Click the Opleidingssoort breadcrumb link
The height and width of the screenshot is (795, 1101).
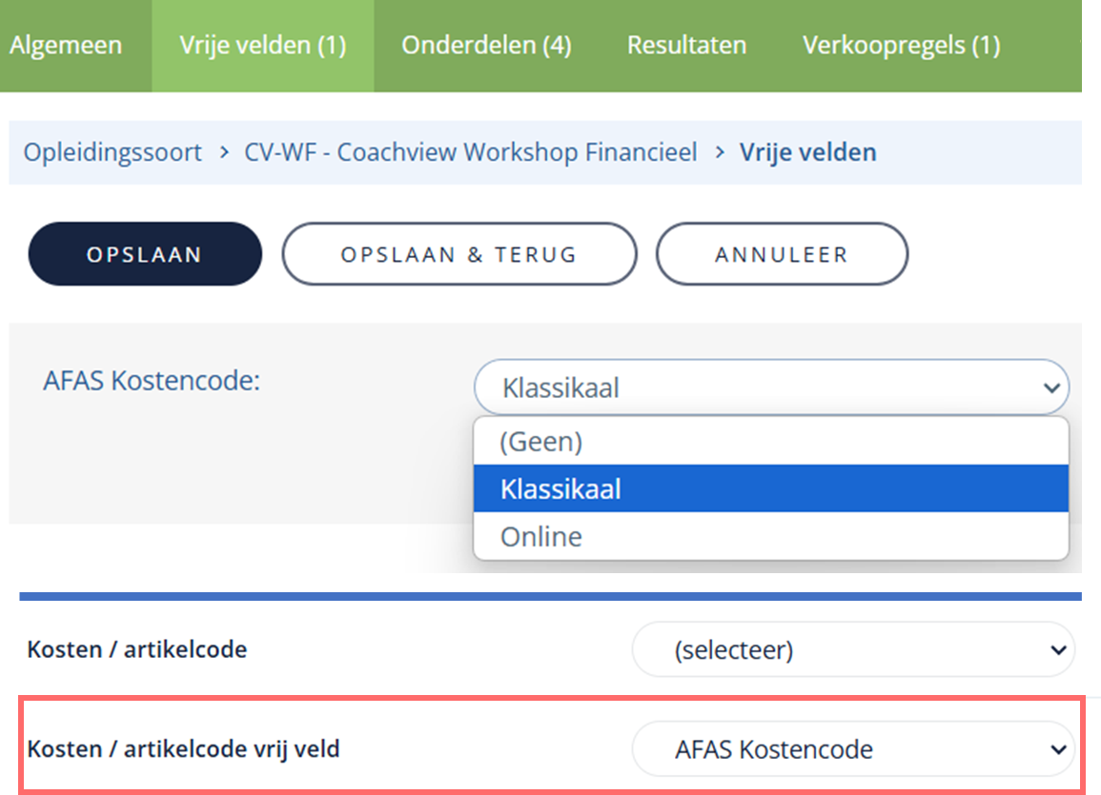click(x=112, y=152)
